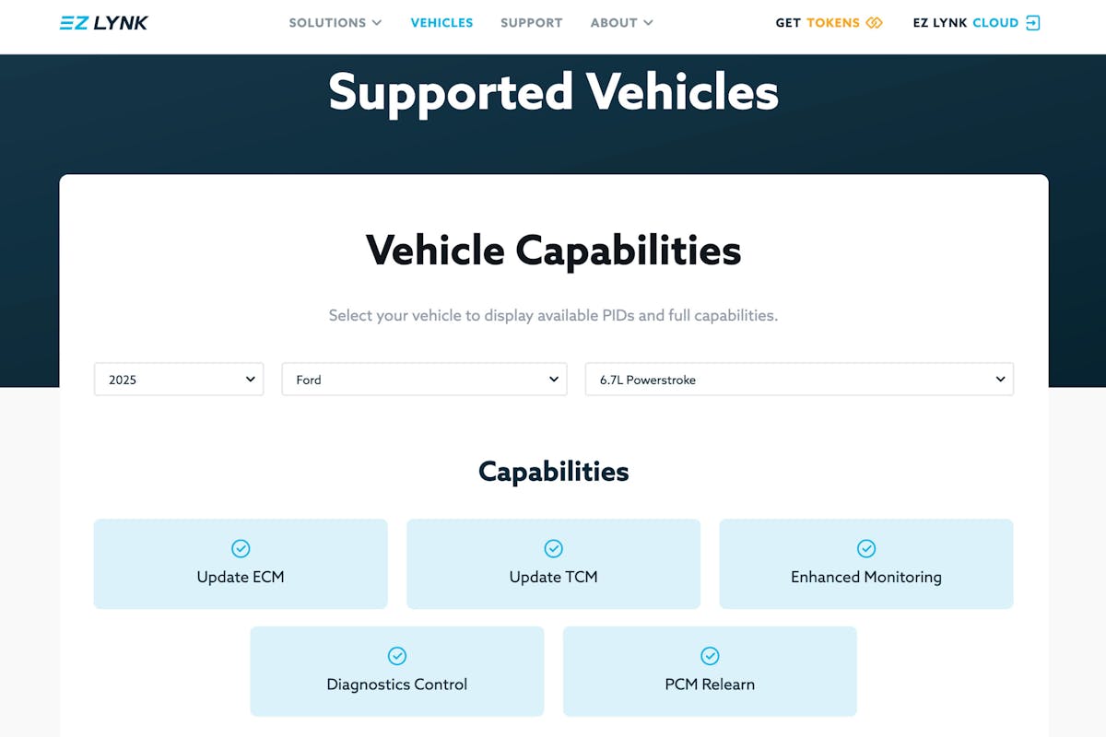1106x737 pixels.
Task: Open the Support page
Action: 531,23
